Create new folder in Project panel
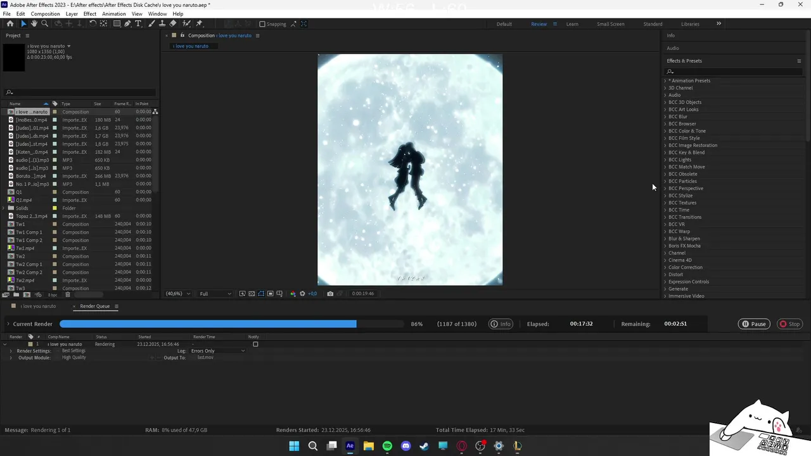Image resolution: width=811 pixels, height=456 pixels. (16, 294)
